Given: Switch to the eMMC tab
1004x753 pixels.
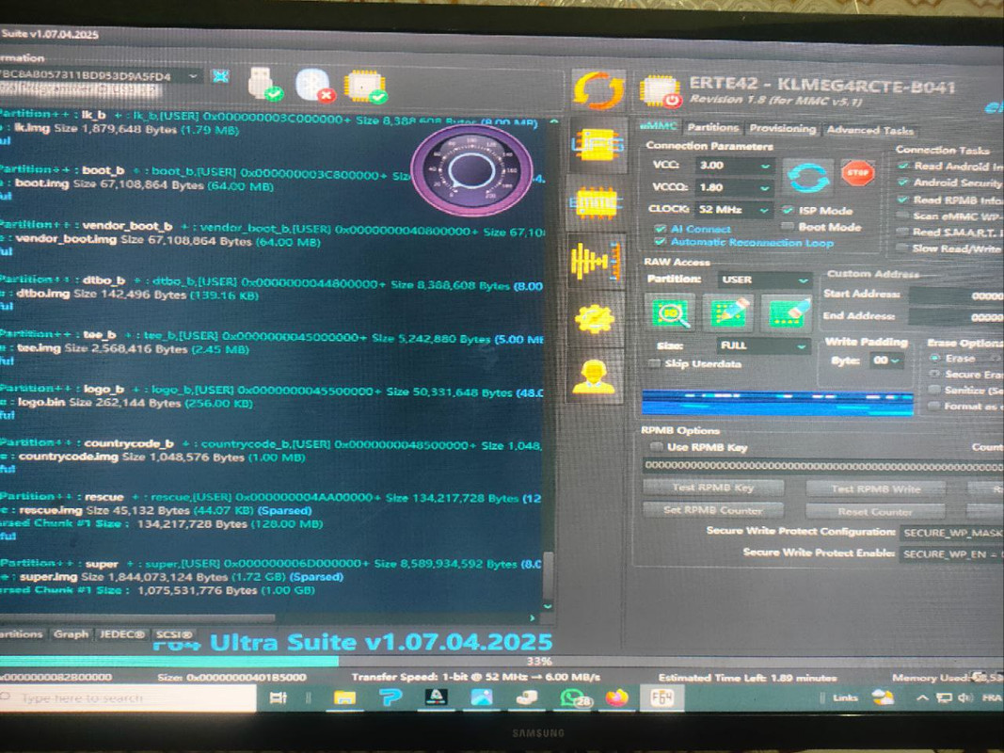Looking at the screenshot, I should 659,126.
